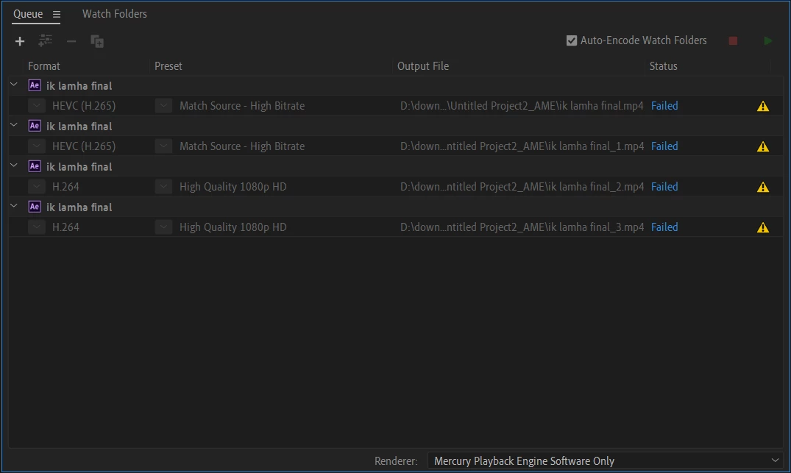Click the Add Output settings icon
Image resolution: width=791 pixels, height=473 pixels.
pyautogui.click(x=46, y=41)
